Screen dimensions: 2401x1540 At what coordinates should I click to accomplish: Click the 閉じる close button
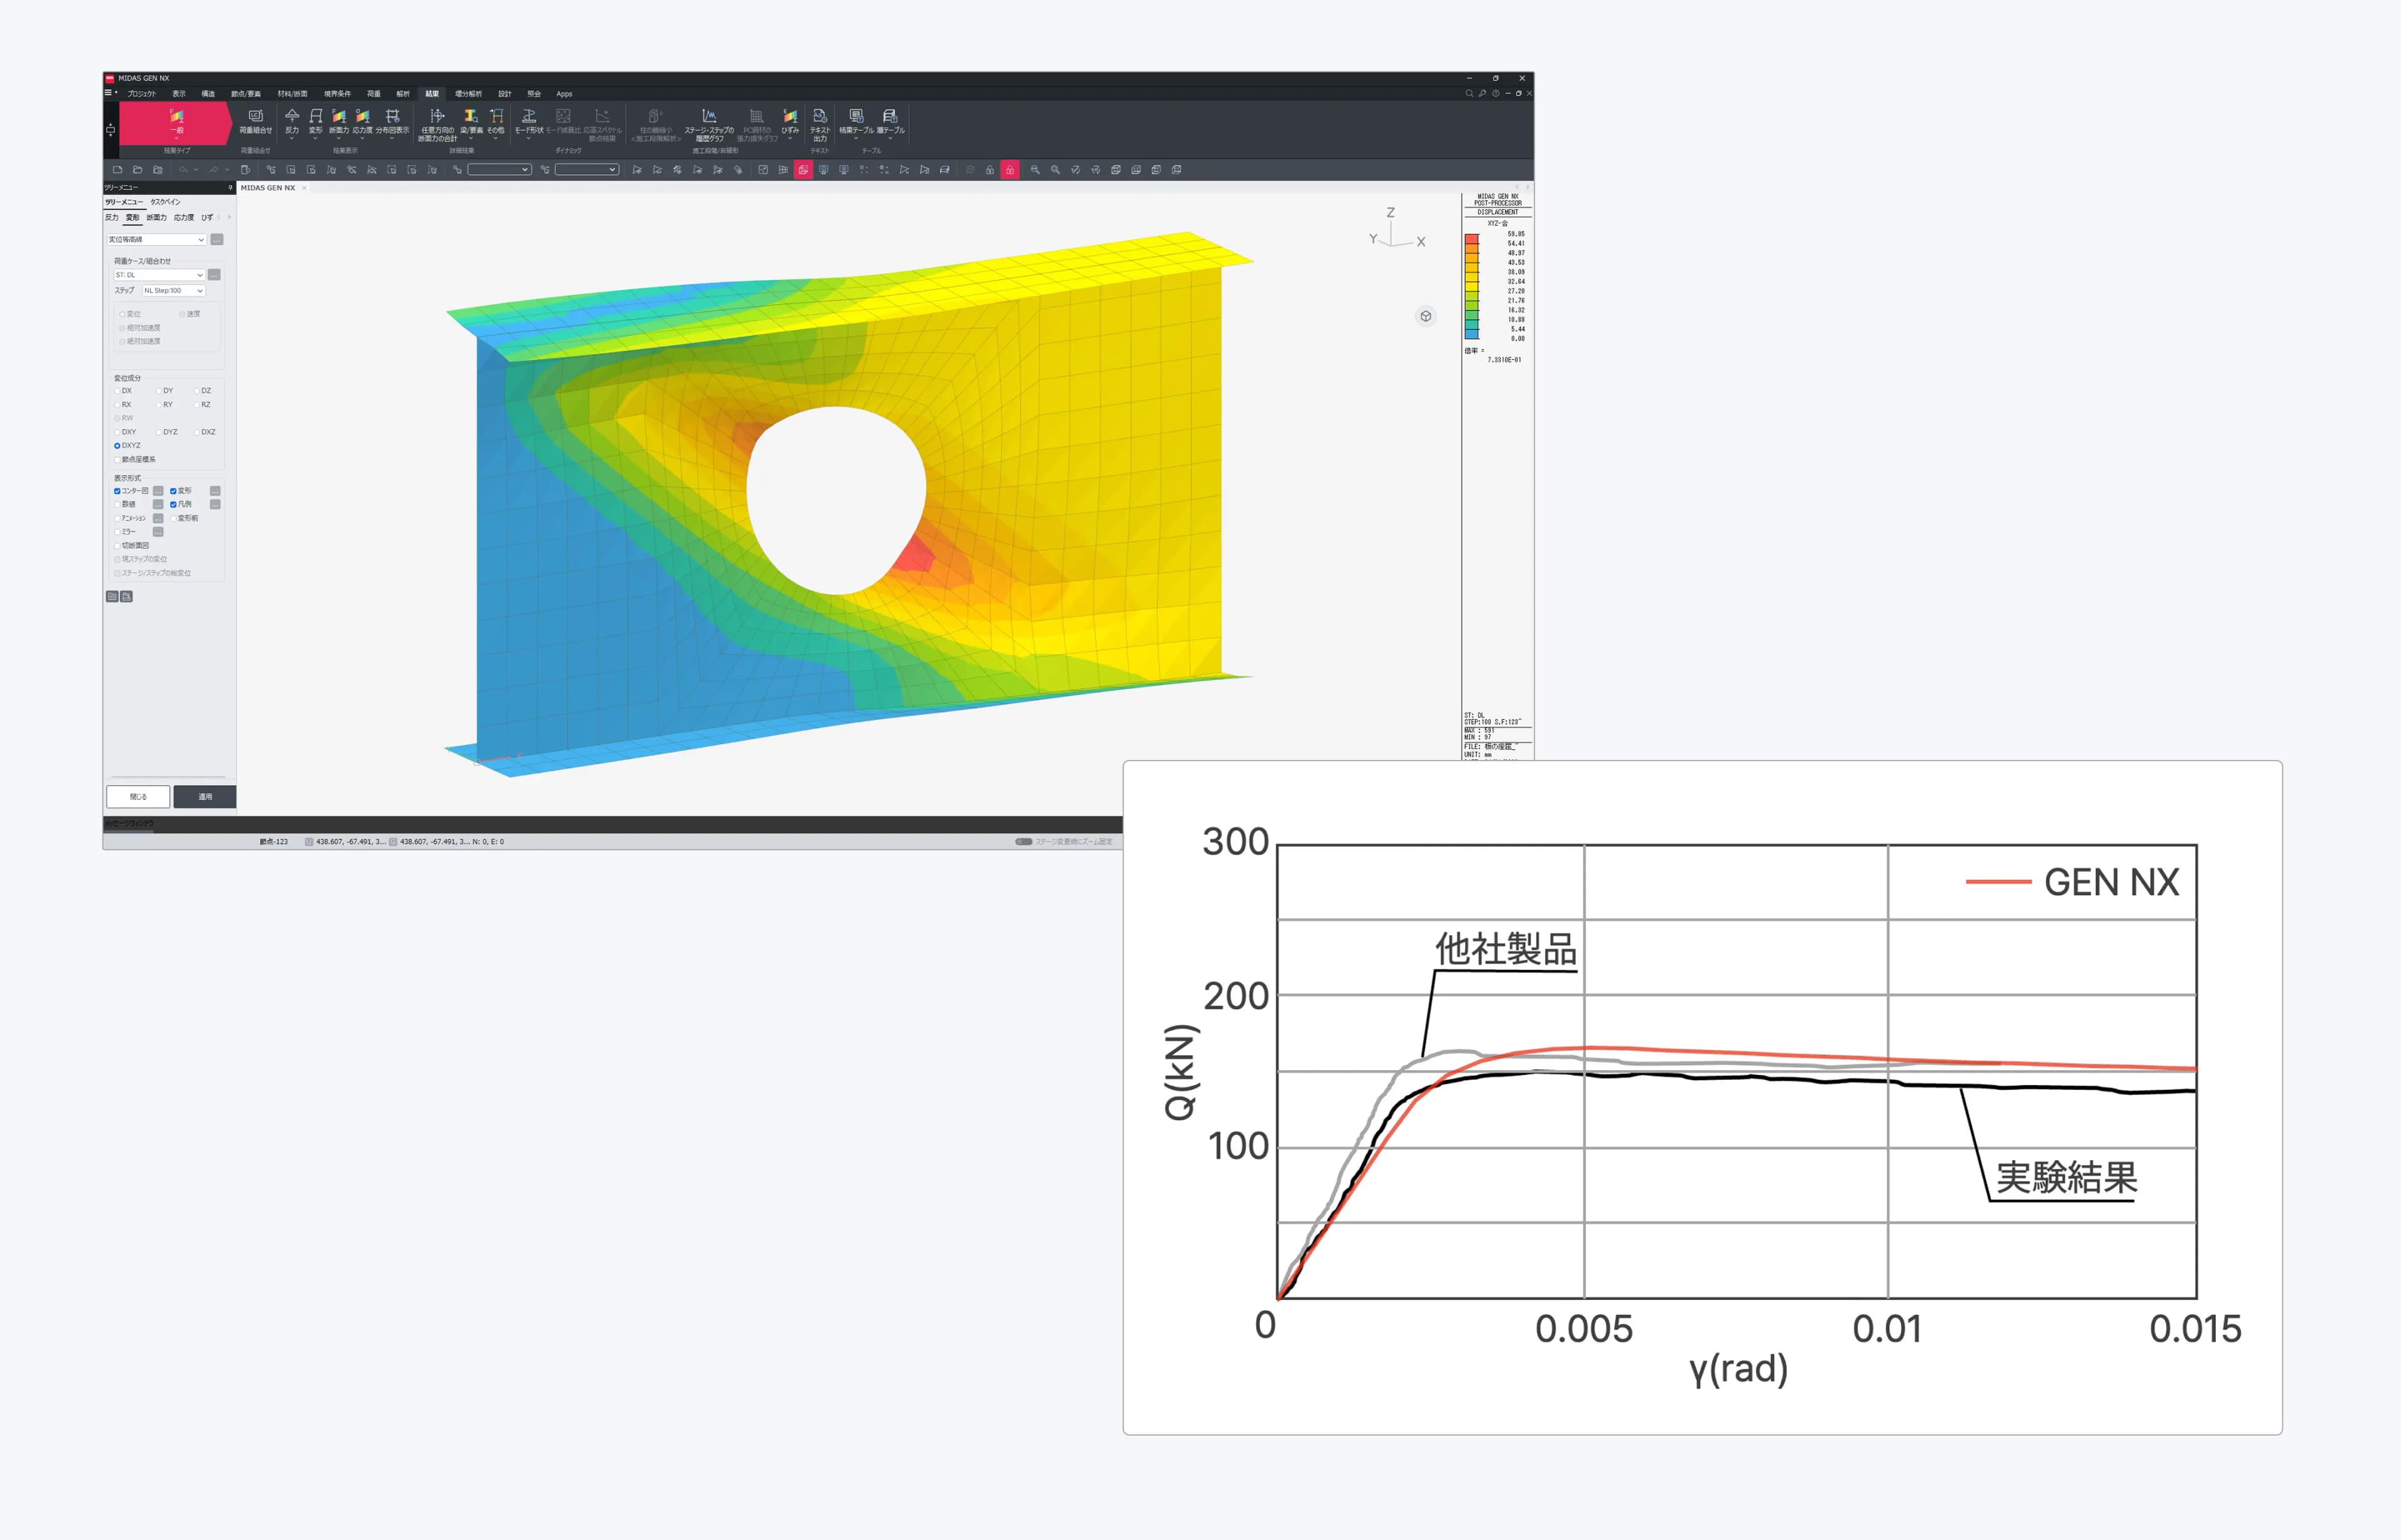(138, 797)
